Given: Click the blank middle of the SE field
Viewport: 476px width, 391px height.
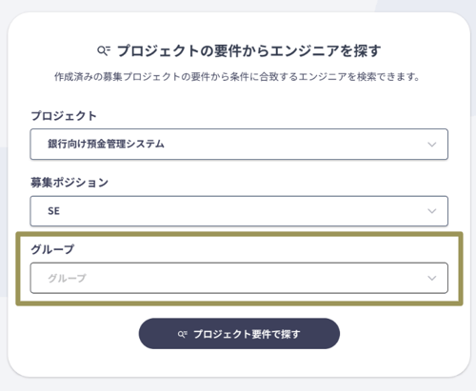Looking at the screenshot, I should pyautogui.click(x=239, y=211).
